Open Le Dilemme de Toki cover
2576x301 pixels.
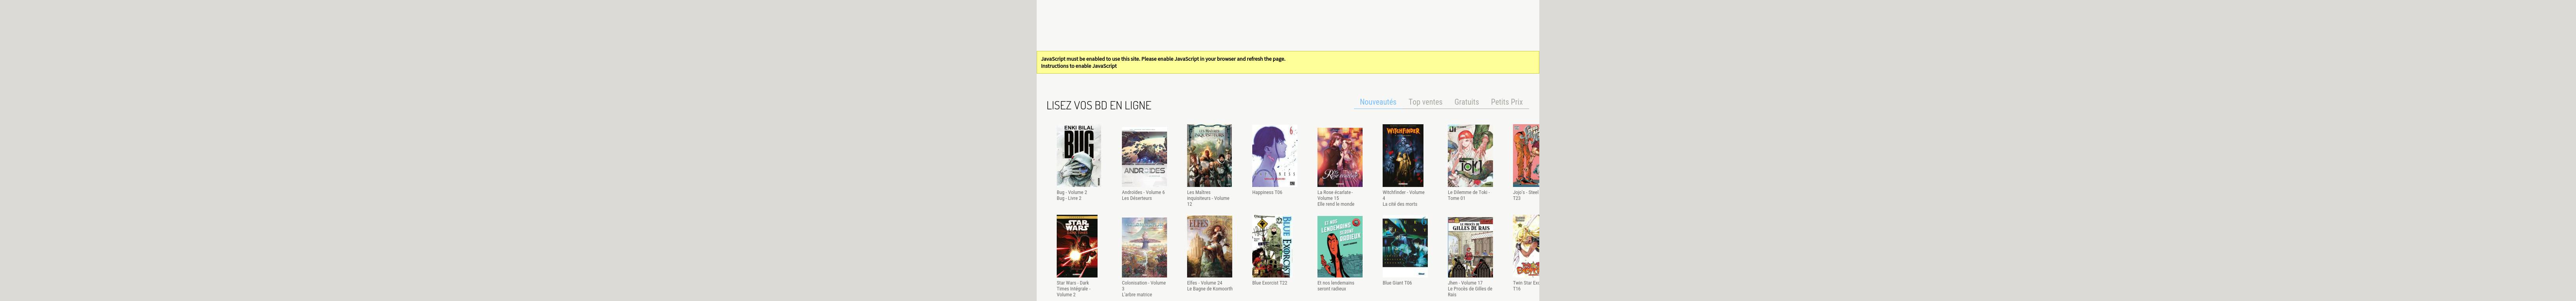click(1469, 156)
